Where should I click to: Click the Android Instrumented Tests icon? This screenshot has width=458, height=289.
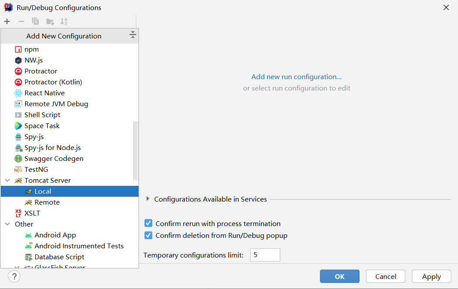(x=28, y=246)
